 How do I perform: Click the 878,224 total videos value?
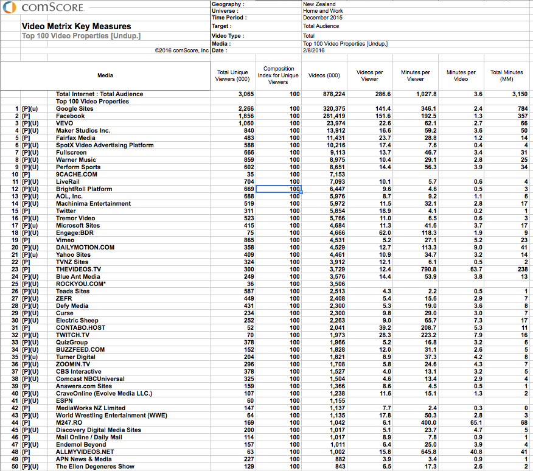tap(334, 94)
